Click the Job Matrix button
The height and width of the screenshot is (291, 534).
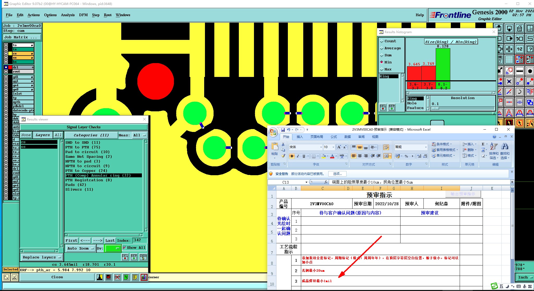[22, 37]
